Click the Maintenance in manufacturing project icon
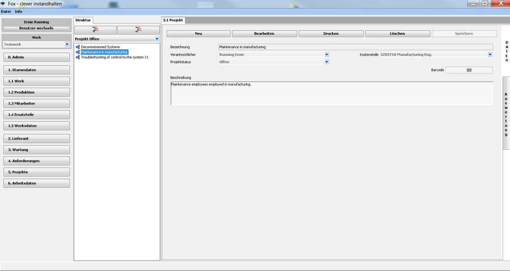This screenshot has width=510, height=271. pyautogui.click(x=78, y=52)
